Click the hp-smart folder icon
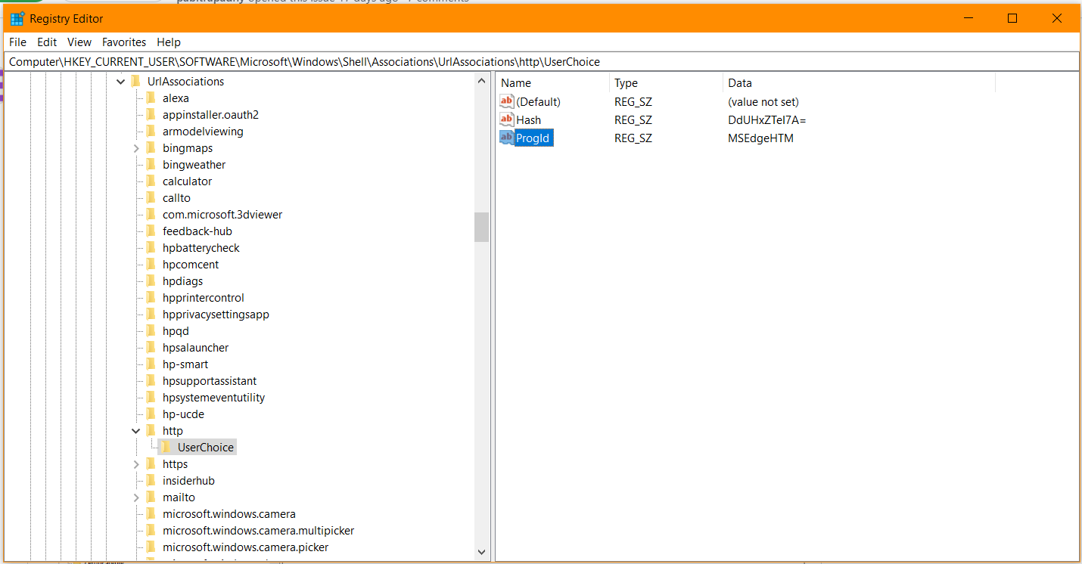The image size is (1082, 564). coord(152,364)
